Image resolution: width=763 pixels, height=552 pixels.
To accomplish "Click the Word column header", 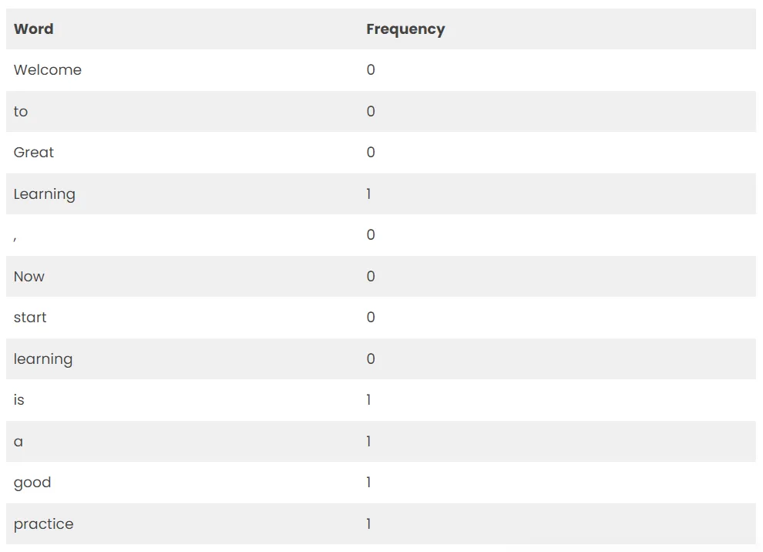I will point(34,29).
